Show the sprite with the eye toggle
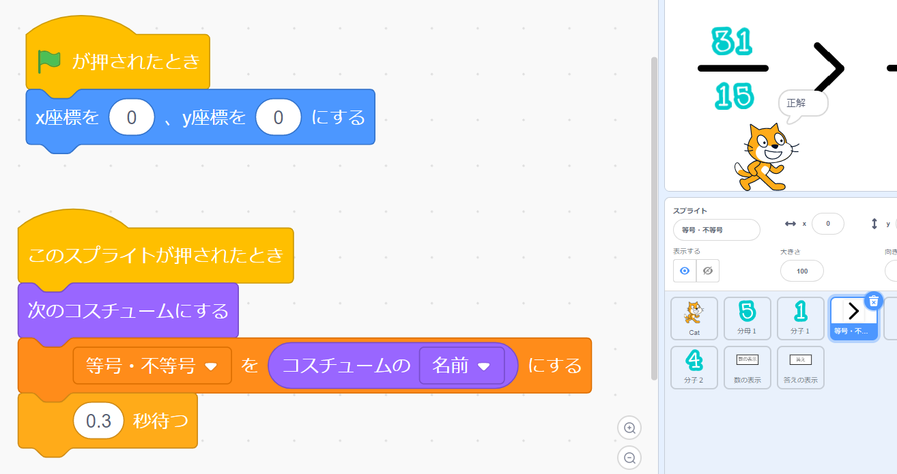The width and height of the screenshot is (897, 474). [x=684, y=271]
